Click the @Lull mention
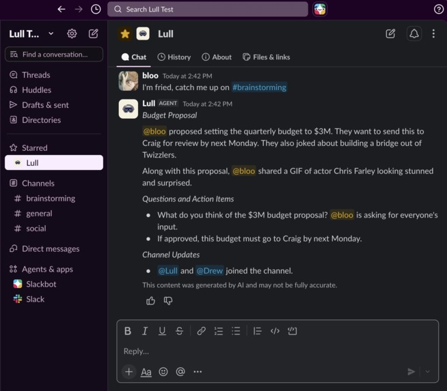This screenshot has height=391, width=447. point(167,271)
